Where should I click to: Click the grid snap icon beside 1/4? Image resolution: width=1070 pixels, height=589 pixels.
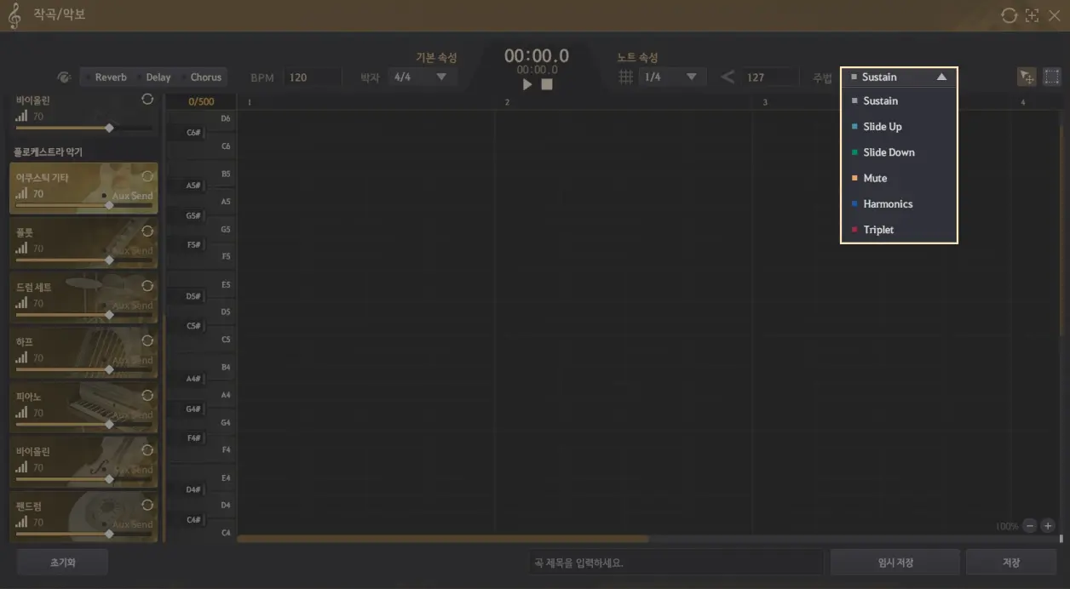[x=625, y=77]
